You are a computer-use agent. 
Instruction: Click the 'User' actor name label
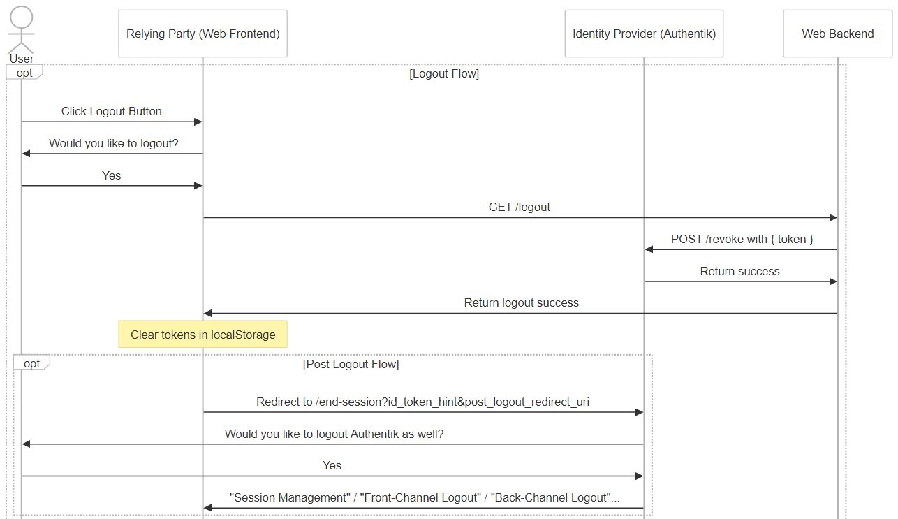coord(22,59)
